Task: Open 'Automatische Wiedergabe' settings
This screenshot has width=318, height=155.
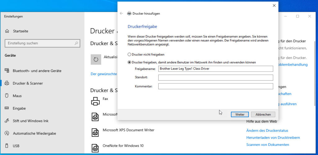Action: (x=34, y=133)
